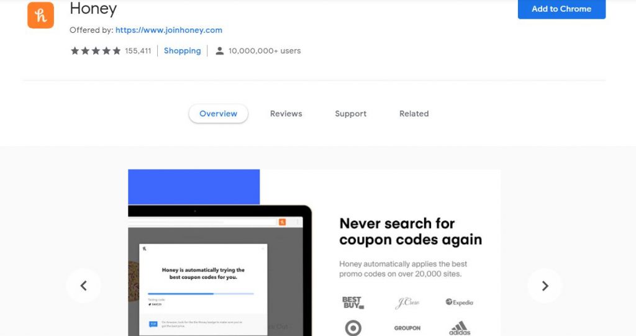This screenshot has height=336, width=636.
Task: Open the Shopping category link
Action: (182, 51)
